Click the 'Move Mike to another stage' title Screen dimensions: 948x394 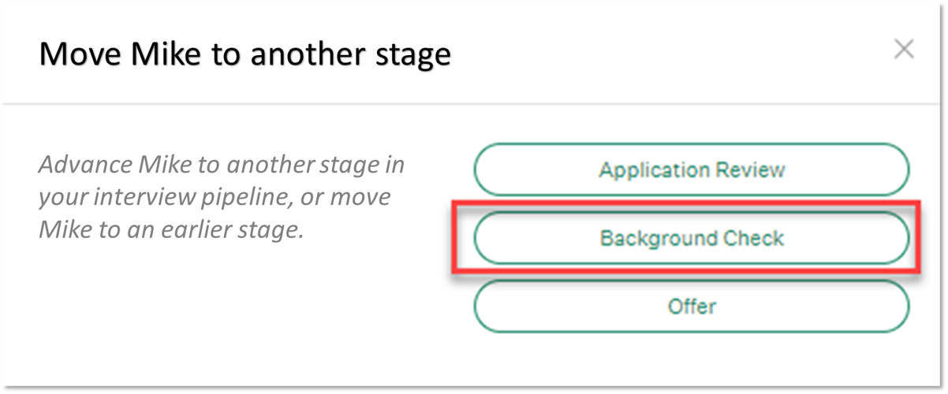click(244, 54)
